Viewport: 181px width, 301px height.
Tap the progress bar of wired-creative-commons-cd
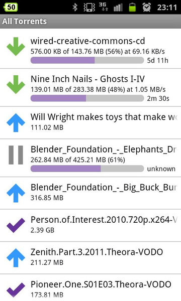click(x=87, y=60)
